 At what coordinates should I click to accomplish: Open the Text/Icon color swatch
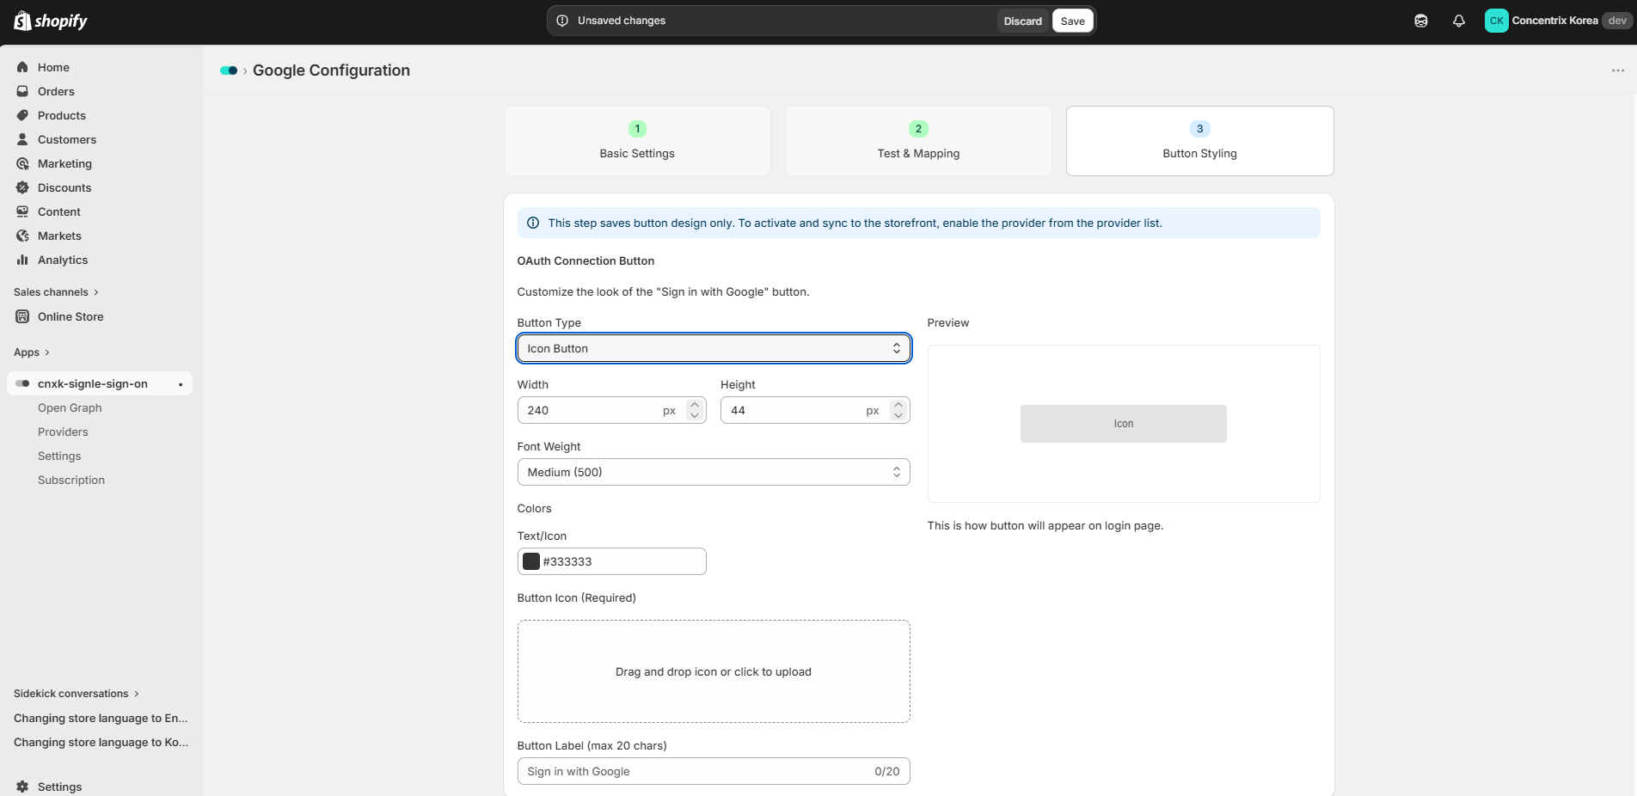531,561
